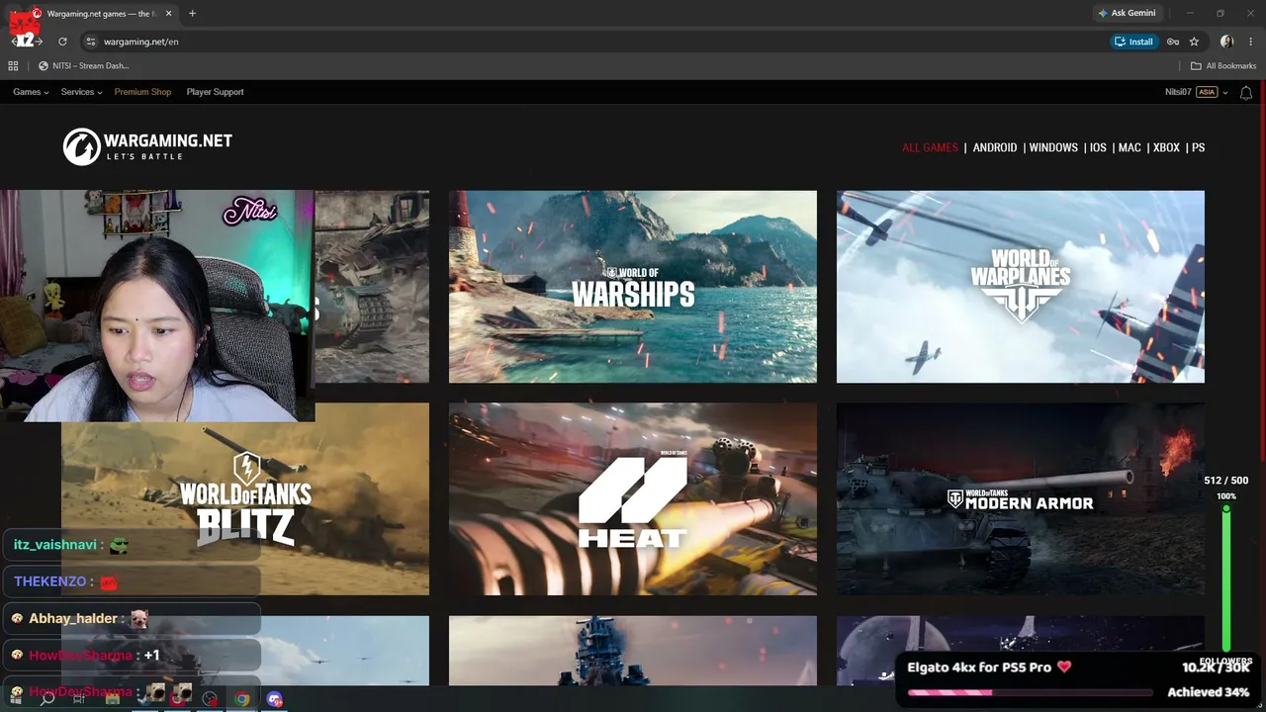Open Discord from the taskbar

(275, 698)
